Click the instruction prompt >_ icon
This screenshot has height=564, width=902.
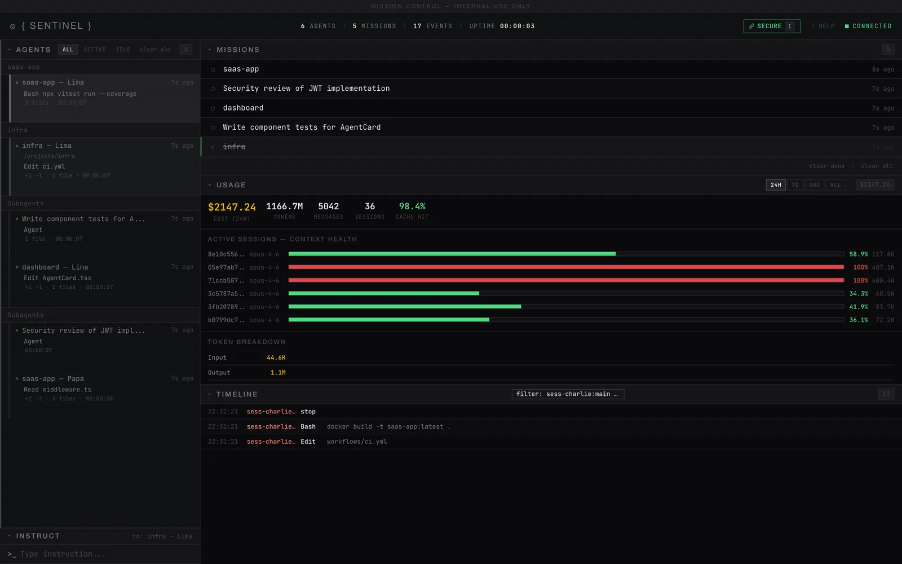(12, 554)
